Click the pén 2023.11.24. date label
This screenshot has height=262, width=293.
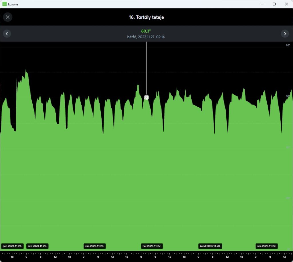12,246
